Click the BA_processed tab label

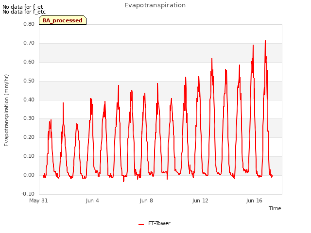(63, 20)
